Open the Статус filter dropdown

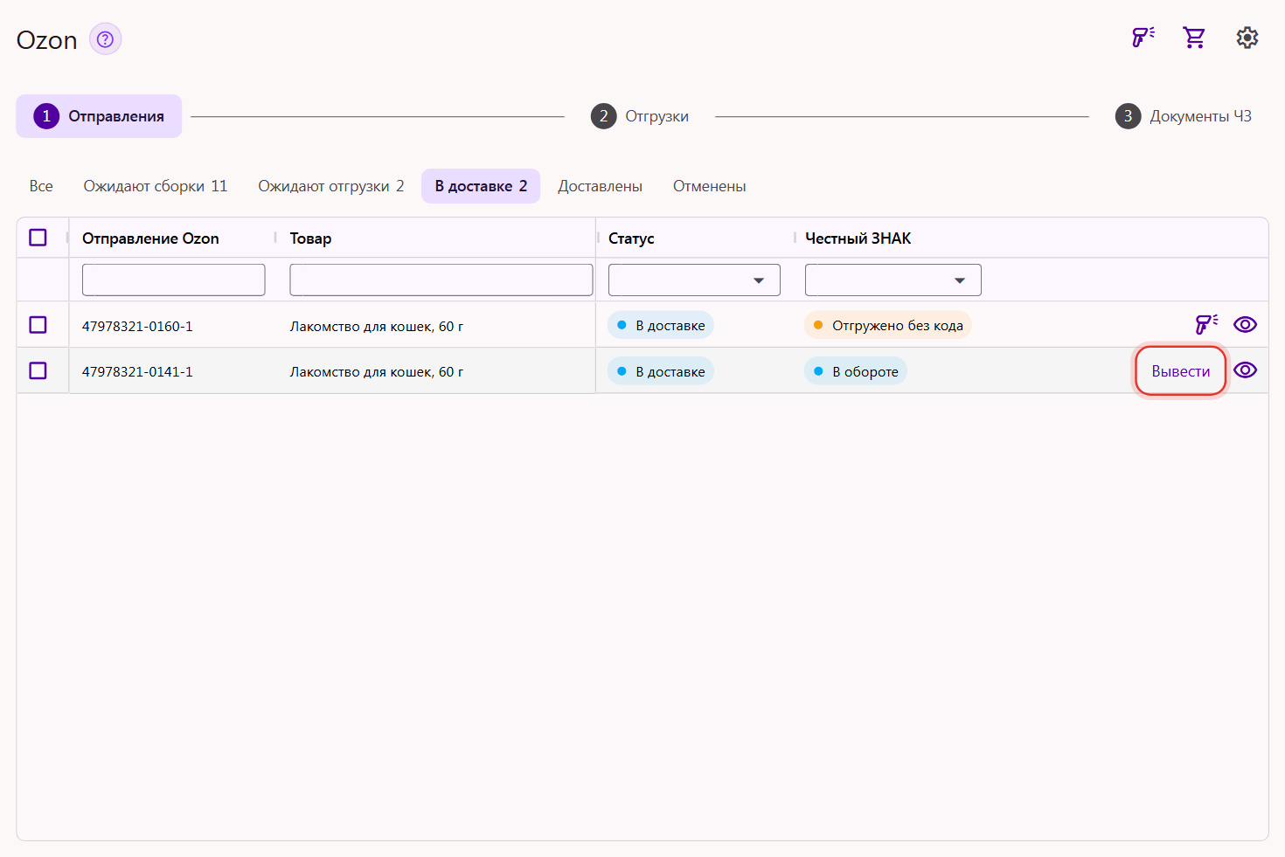(x=694, y=280)
